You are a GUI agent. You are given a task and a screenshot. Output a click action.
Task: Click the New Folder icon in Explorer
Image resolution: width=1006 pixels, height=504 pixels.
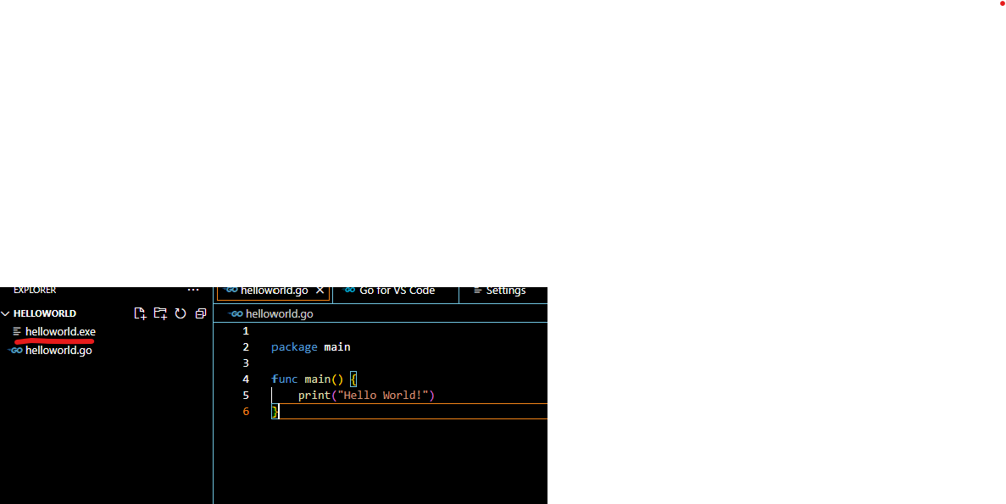click(160, 313)
